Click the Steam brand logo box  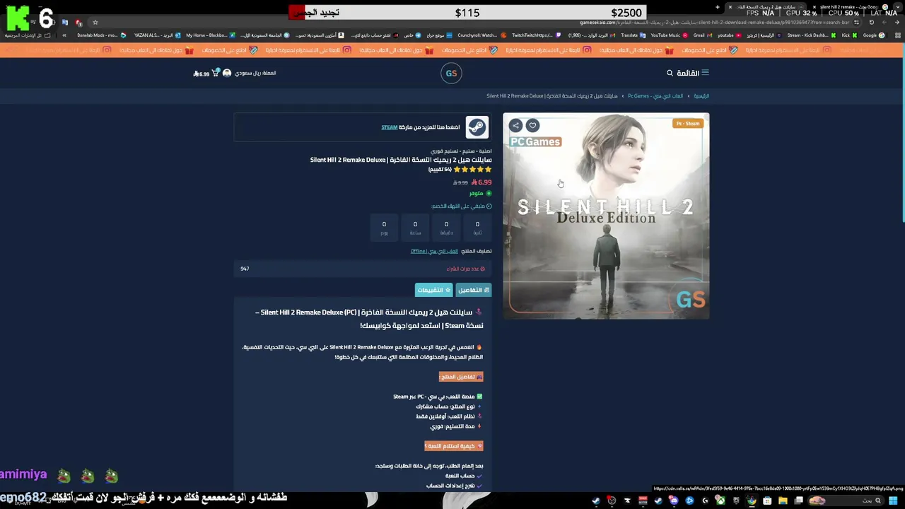477,127
